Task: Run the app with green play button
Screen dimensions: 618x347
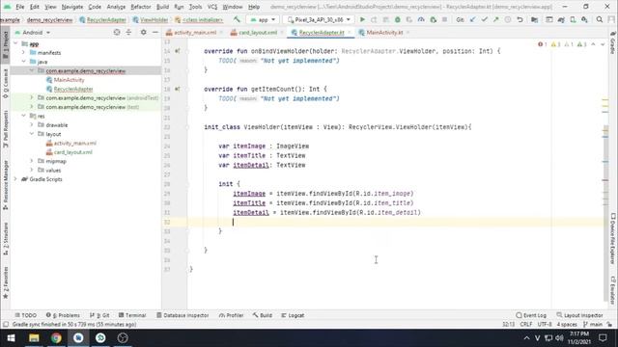Action: coord(362,19)
